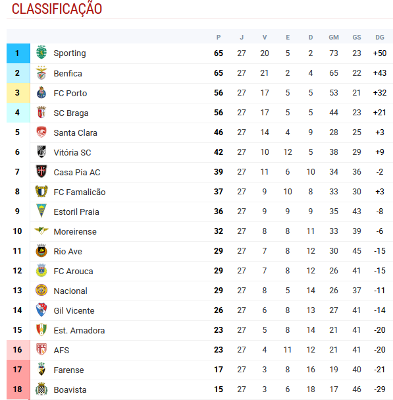
Task: Select the Casa Pia AC crest
Action: [x=41, y=171]
